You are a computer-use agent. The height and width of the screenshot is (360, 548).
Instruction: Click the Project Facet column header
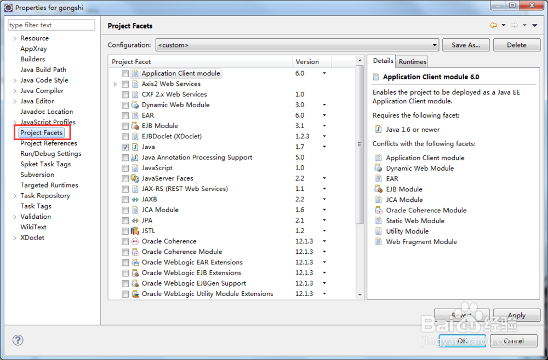[200, 62]
